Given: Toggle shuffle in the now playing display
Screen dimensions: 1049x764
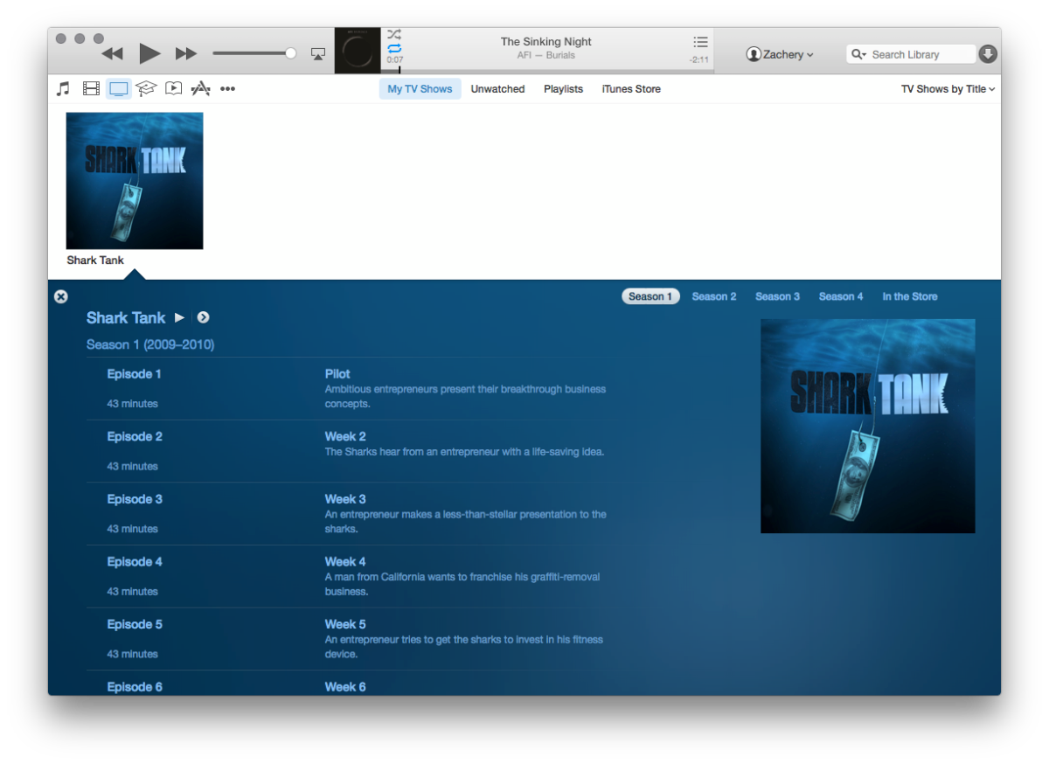Looking at the screenshot, I should 394,35.
